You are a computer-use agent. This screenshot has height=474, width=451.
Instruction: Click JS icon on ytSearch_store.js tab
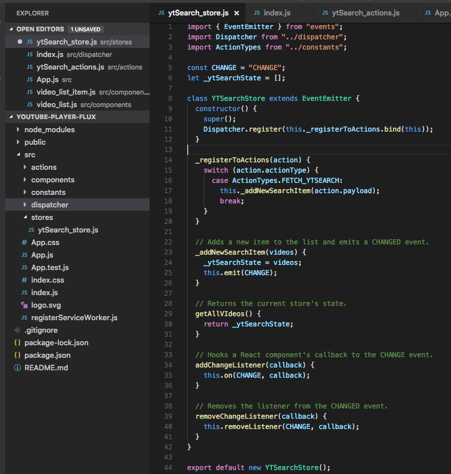(162, 13)
